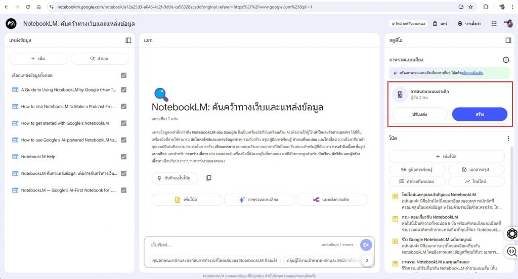Click the แชร์ (share) button
The image size is (518, 279).
440,23
